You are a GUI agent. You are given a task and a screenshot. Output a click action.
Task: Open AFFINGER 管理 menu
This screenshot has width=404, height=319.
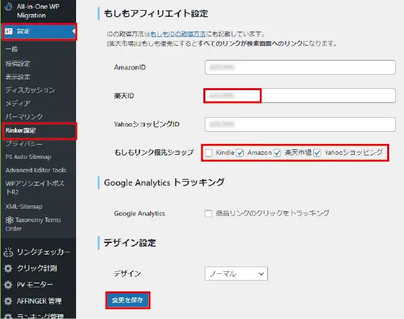click(39, 301)
